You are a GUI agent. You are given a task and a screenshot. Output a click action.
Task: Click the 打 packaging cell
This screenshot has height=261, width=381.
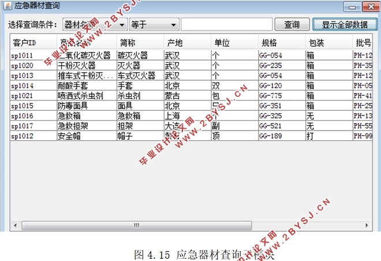point(329,136)
